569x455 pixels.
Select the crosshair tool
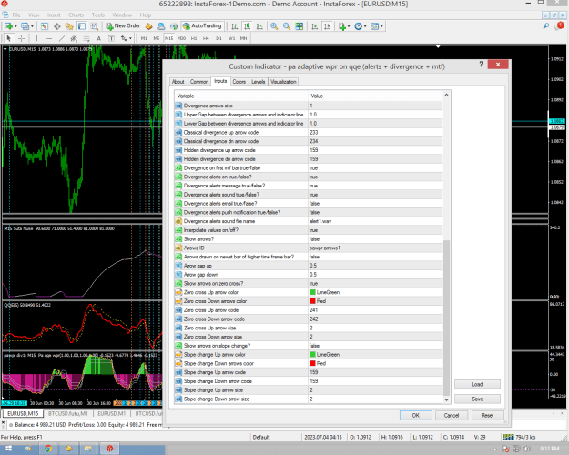click(x=22, y=38)
